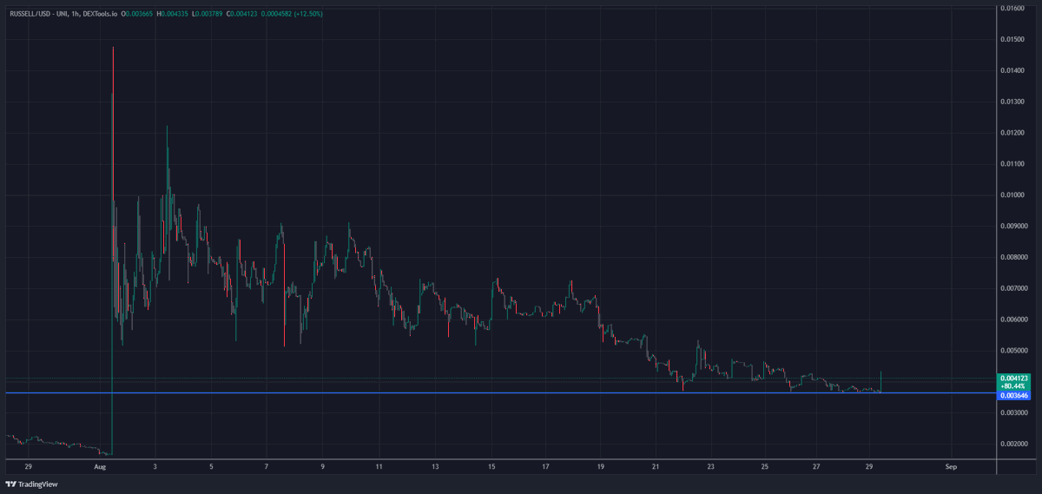Click the 0.002000 price axis label

tap(1014, 444)
